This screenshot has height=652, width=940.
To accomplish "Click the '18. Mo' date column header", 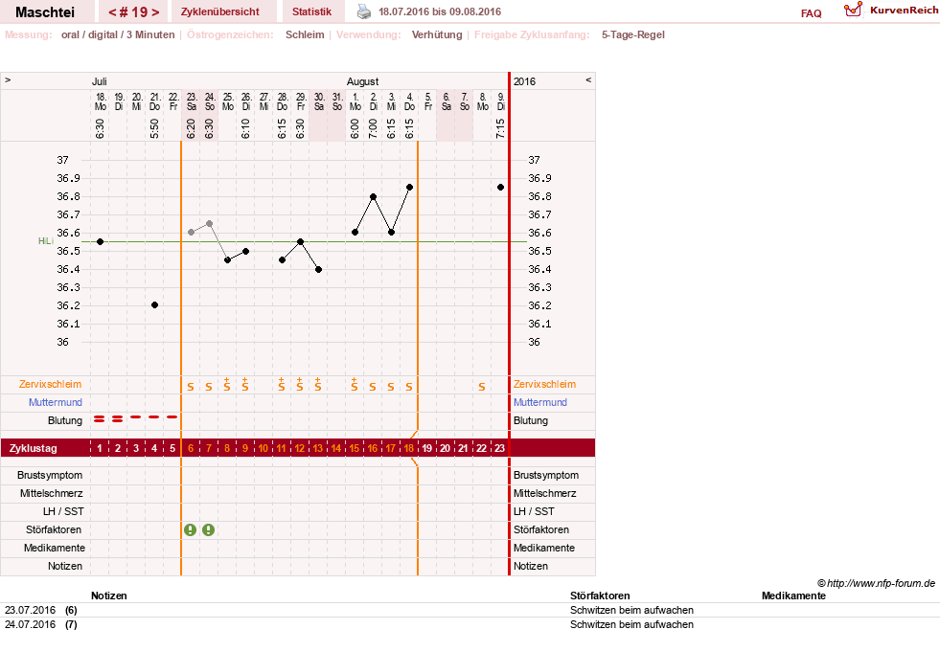I will pos(100,101).
